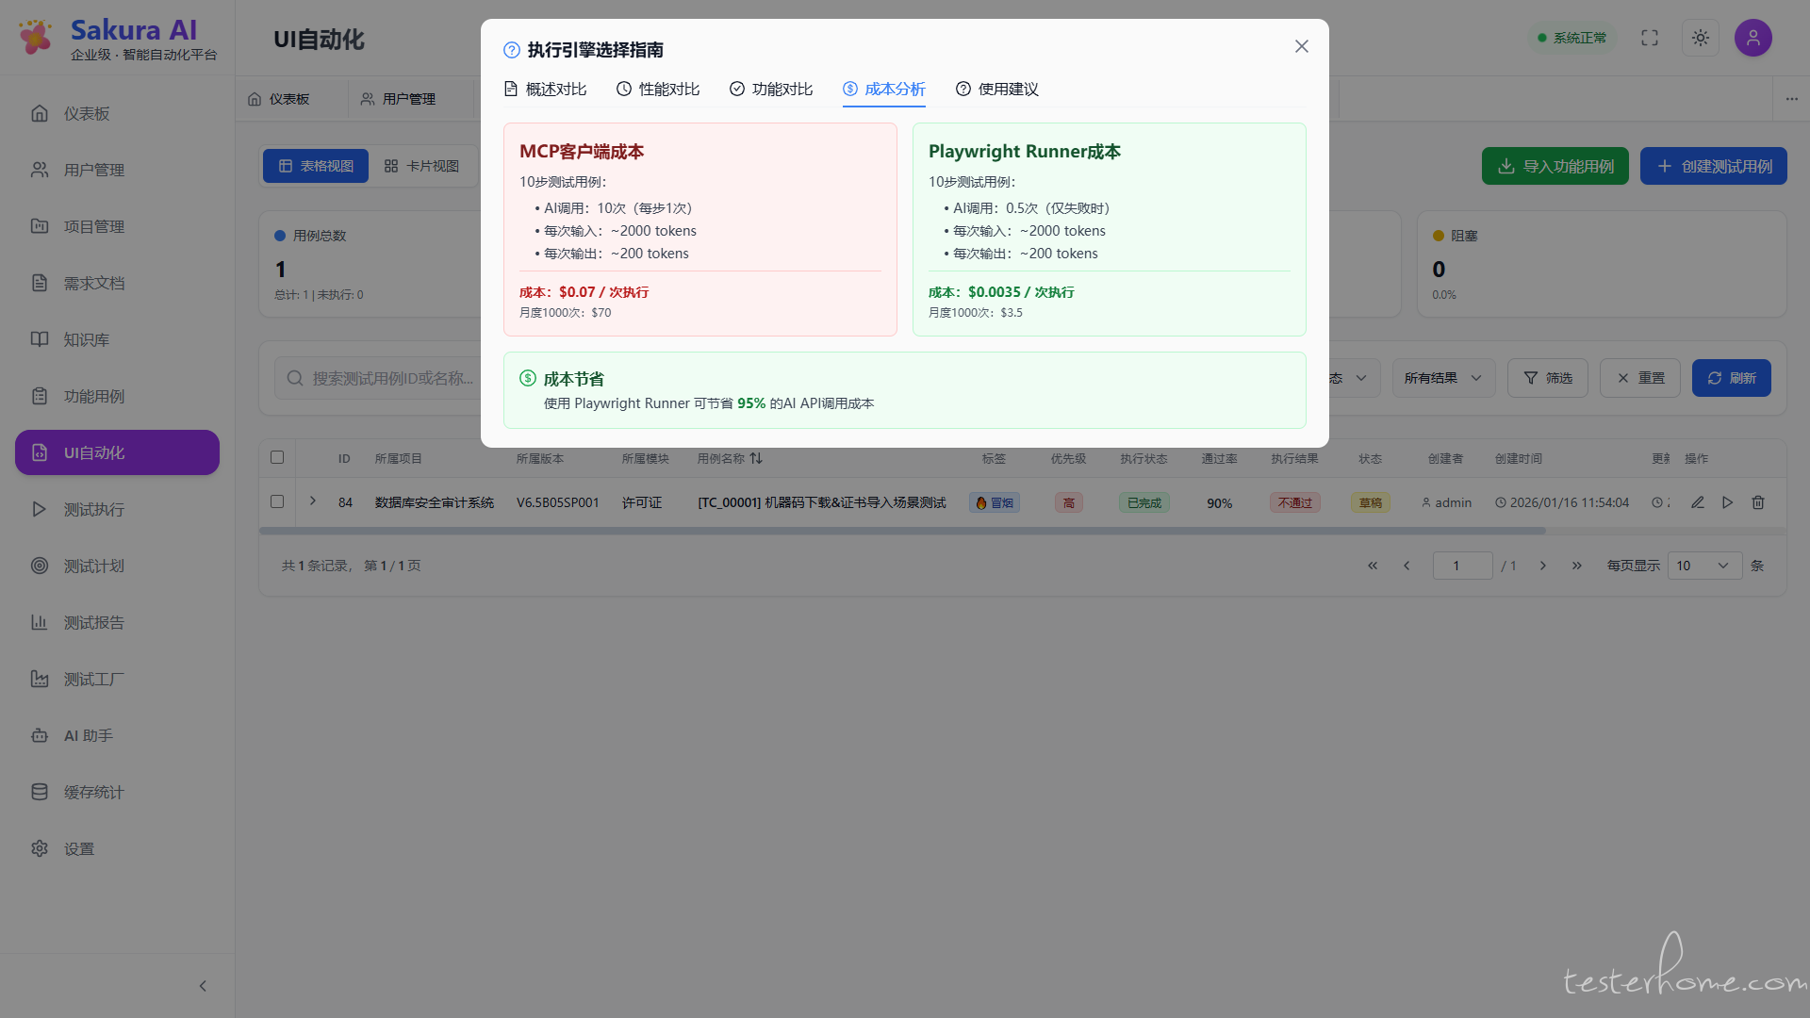Collapse the sidebar using the chevron arrow
Screen dimensions: 1810x1018
click(x=203, y=986)
